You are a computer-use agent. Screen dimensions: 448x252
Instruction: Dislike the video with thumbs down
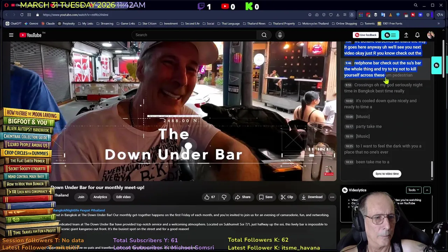(x=224, y=197)
